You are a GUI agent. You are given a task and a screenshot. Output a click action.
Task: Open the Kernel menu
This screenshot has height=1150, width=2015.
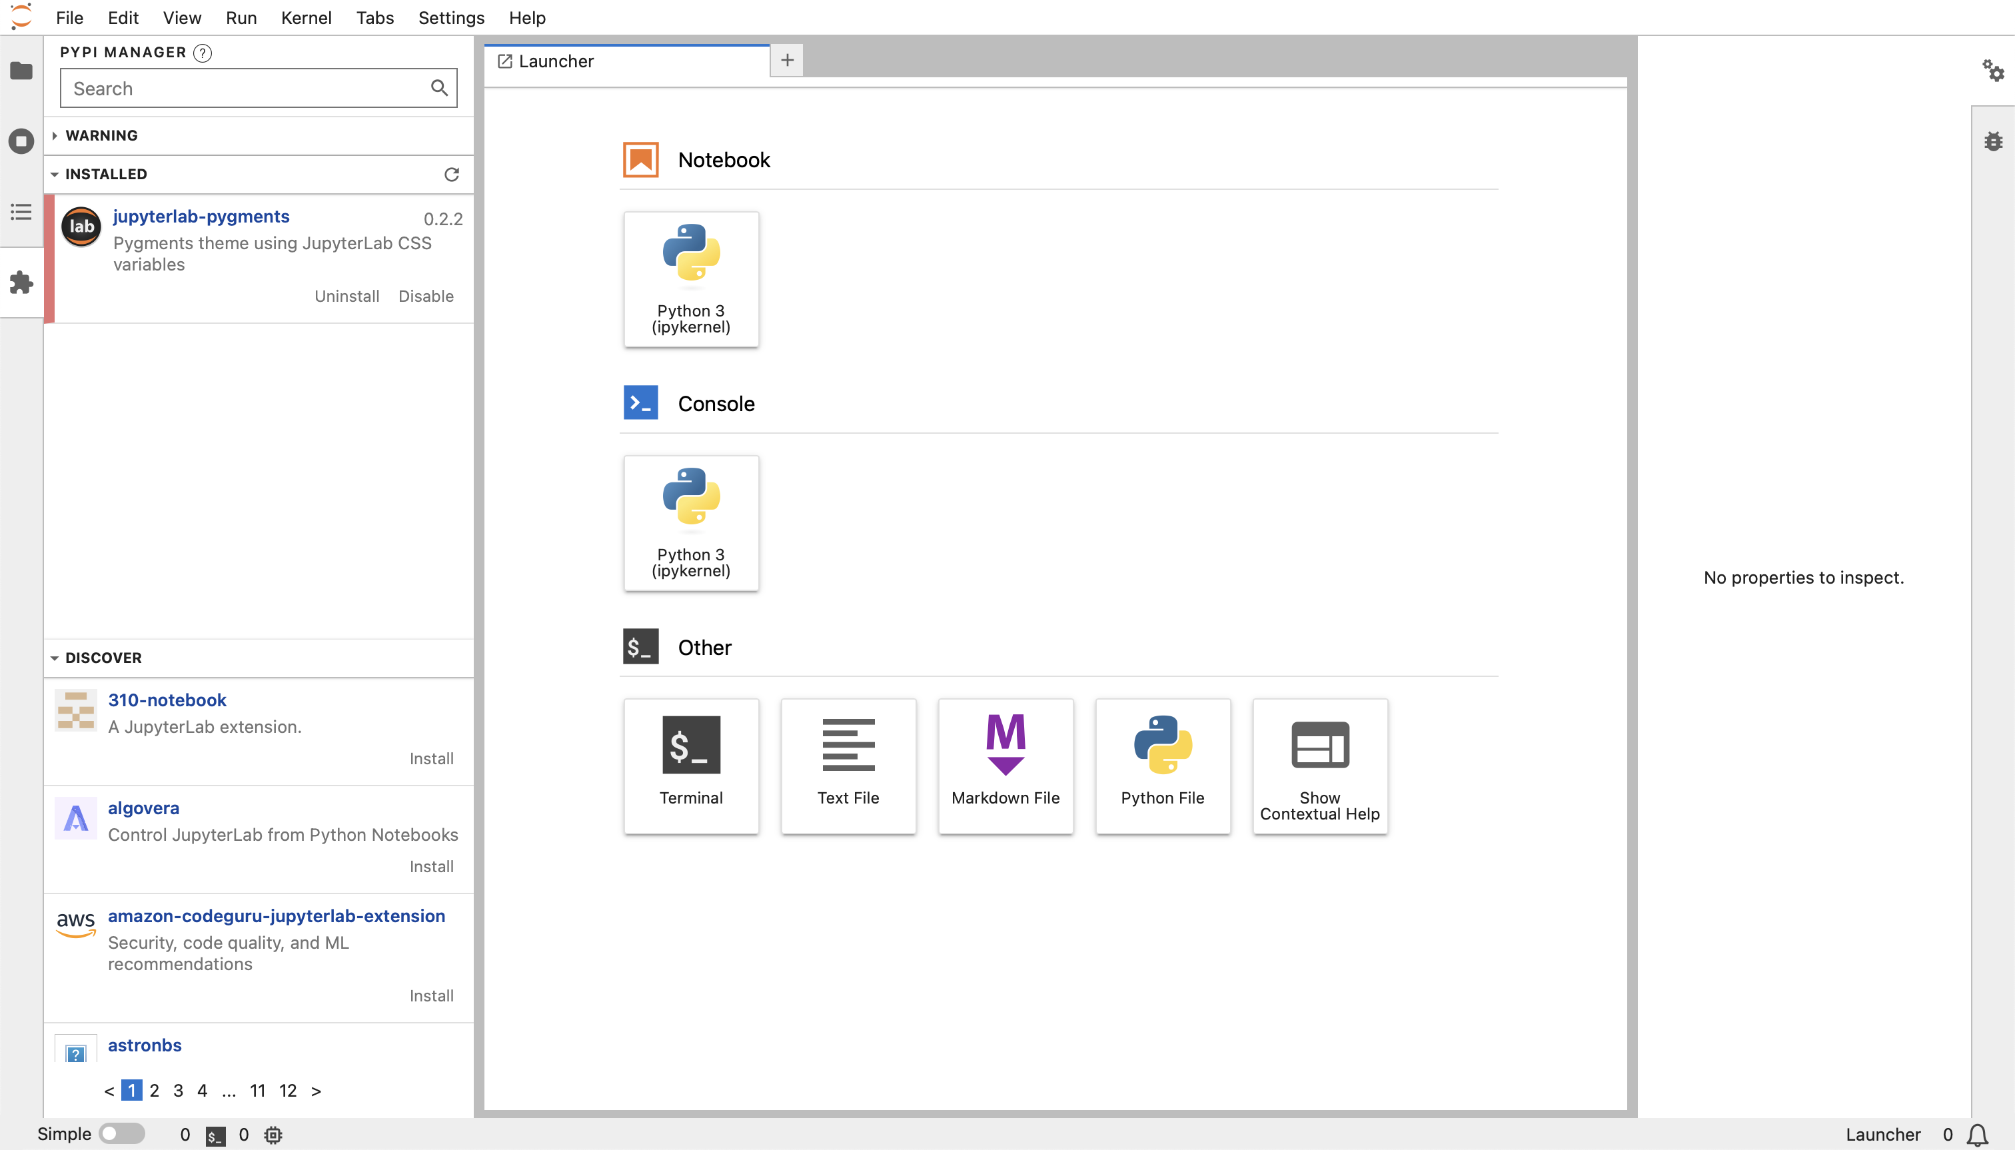tap(307, 17)
